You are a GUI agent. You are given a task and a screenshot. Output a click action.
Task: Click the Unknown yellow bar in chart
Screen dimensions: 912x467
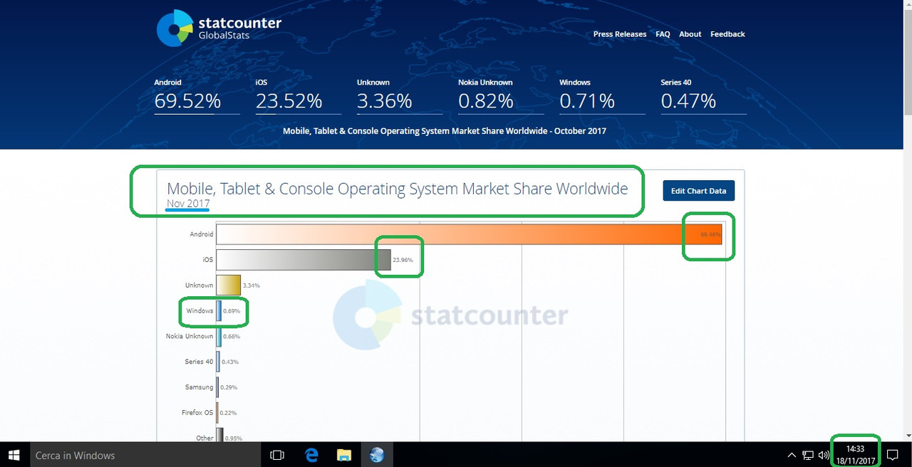pos(229,285)
